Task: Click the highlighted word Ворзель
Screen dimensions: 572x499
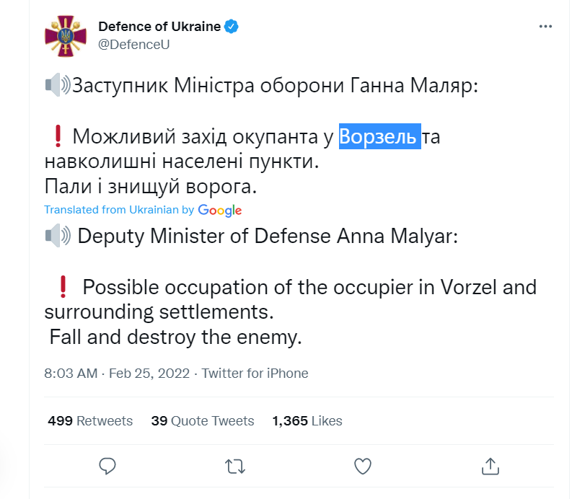Action: tap(379, 136)
